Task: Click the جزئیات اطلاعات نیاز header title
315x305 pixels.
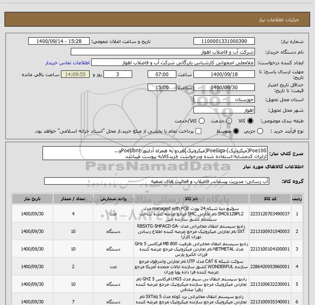Action: [x=279, y=20]
